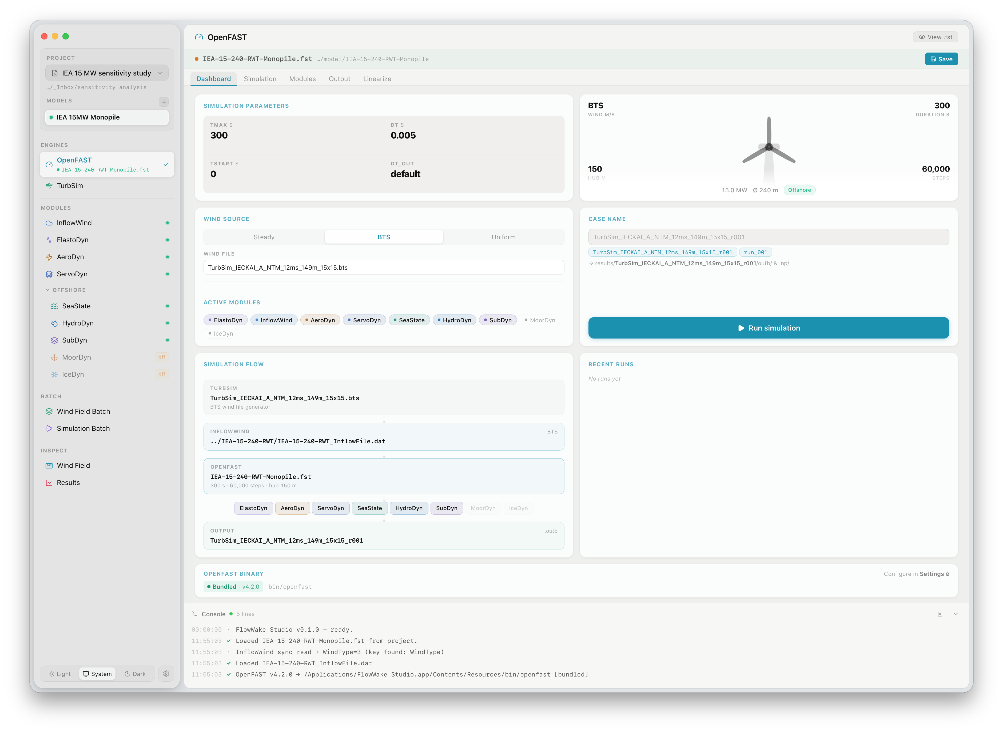Select the IEA 15MW Monopile model
1003x732 pixels.
(107, 117)
